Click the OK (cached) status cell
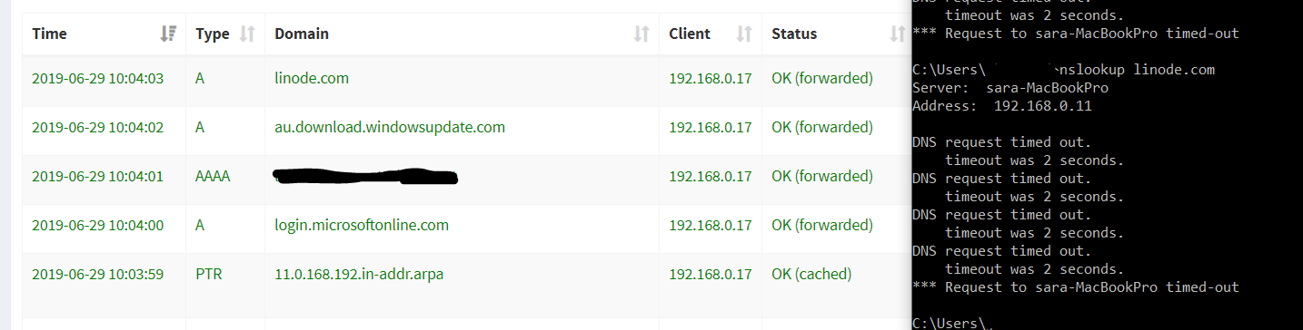 tap(811, 274)
